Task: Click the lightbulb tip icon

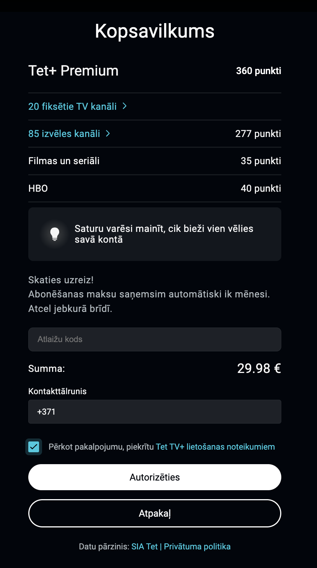Action: (x=55, y=234)
